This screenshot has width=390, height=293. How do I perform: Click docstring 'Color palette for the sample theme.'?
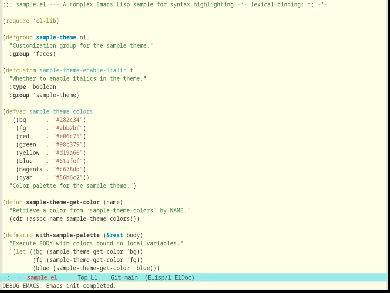click(71, 186)
